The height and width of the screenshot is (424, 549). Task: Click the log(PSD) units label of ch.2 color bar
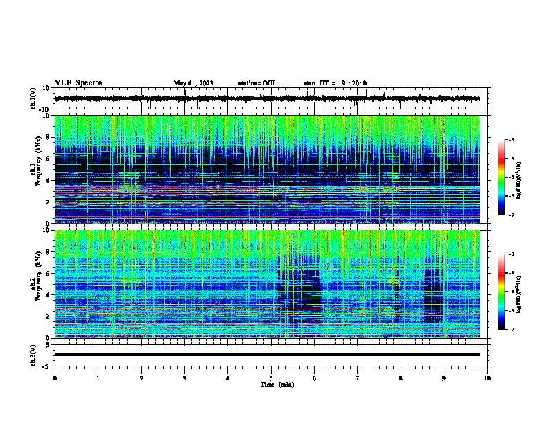(519, 294)
